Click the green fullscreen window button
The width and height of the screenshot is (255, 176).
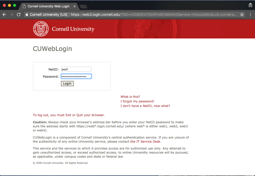15,5
